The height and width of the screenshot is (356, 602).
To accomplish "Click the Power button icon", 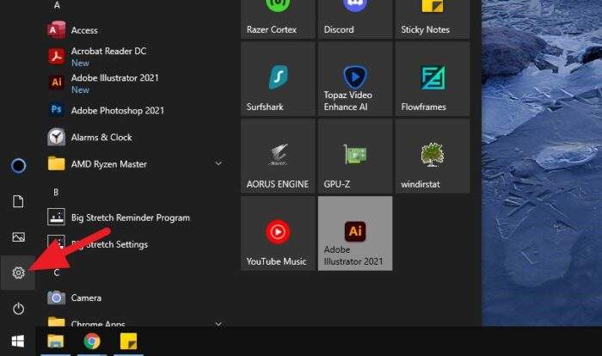I will click(x=18, y=309).
